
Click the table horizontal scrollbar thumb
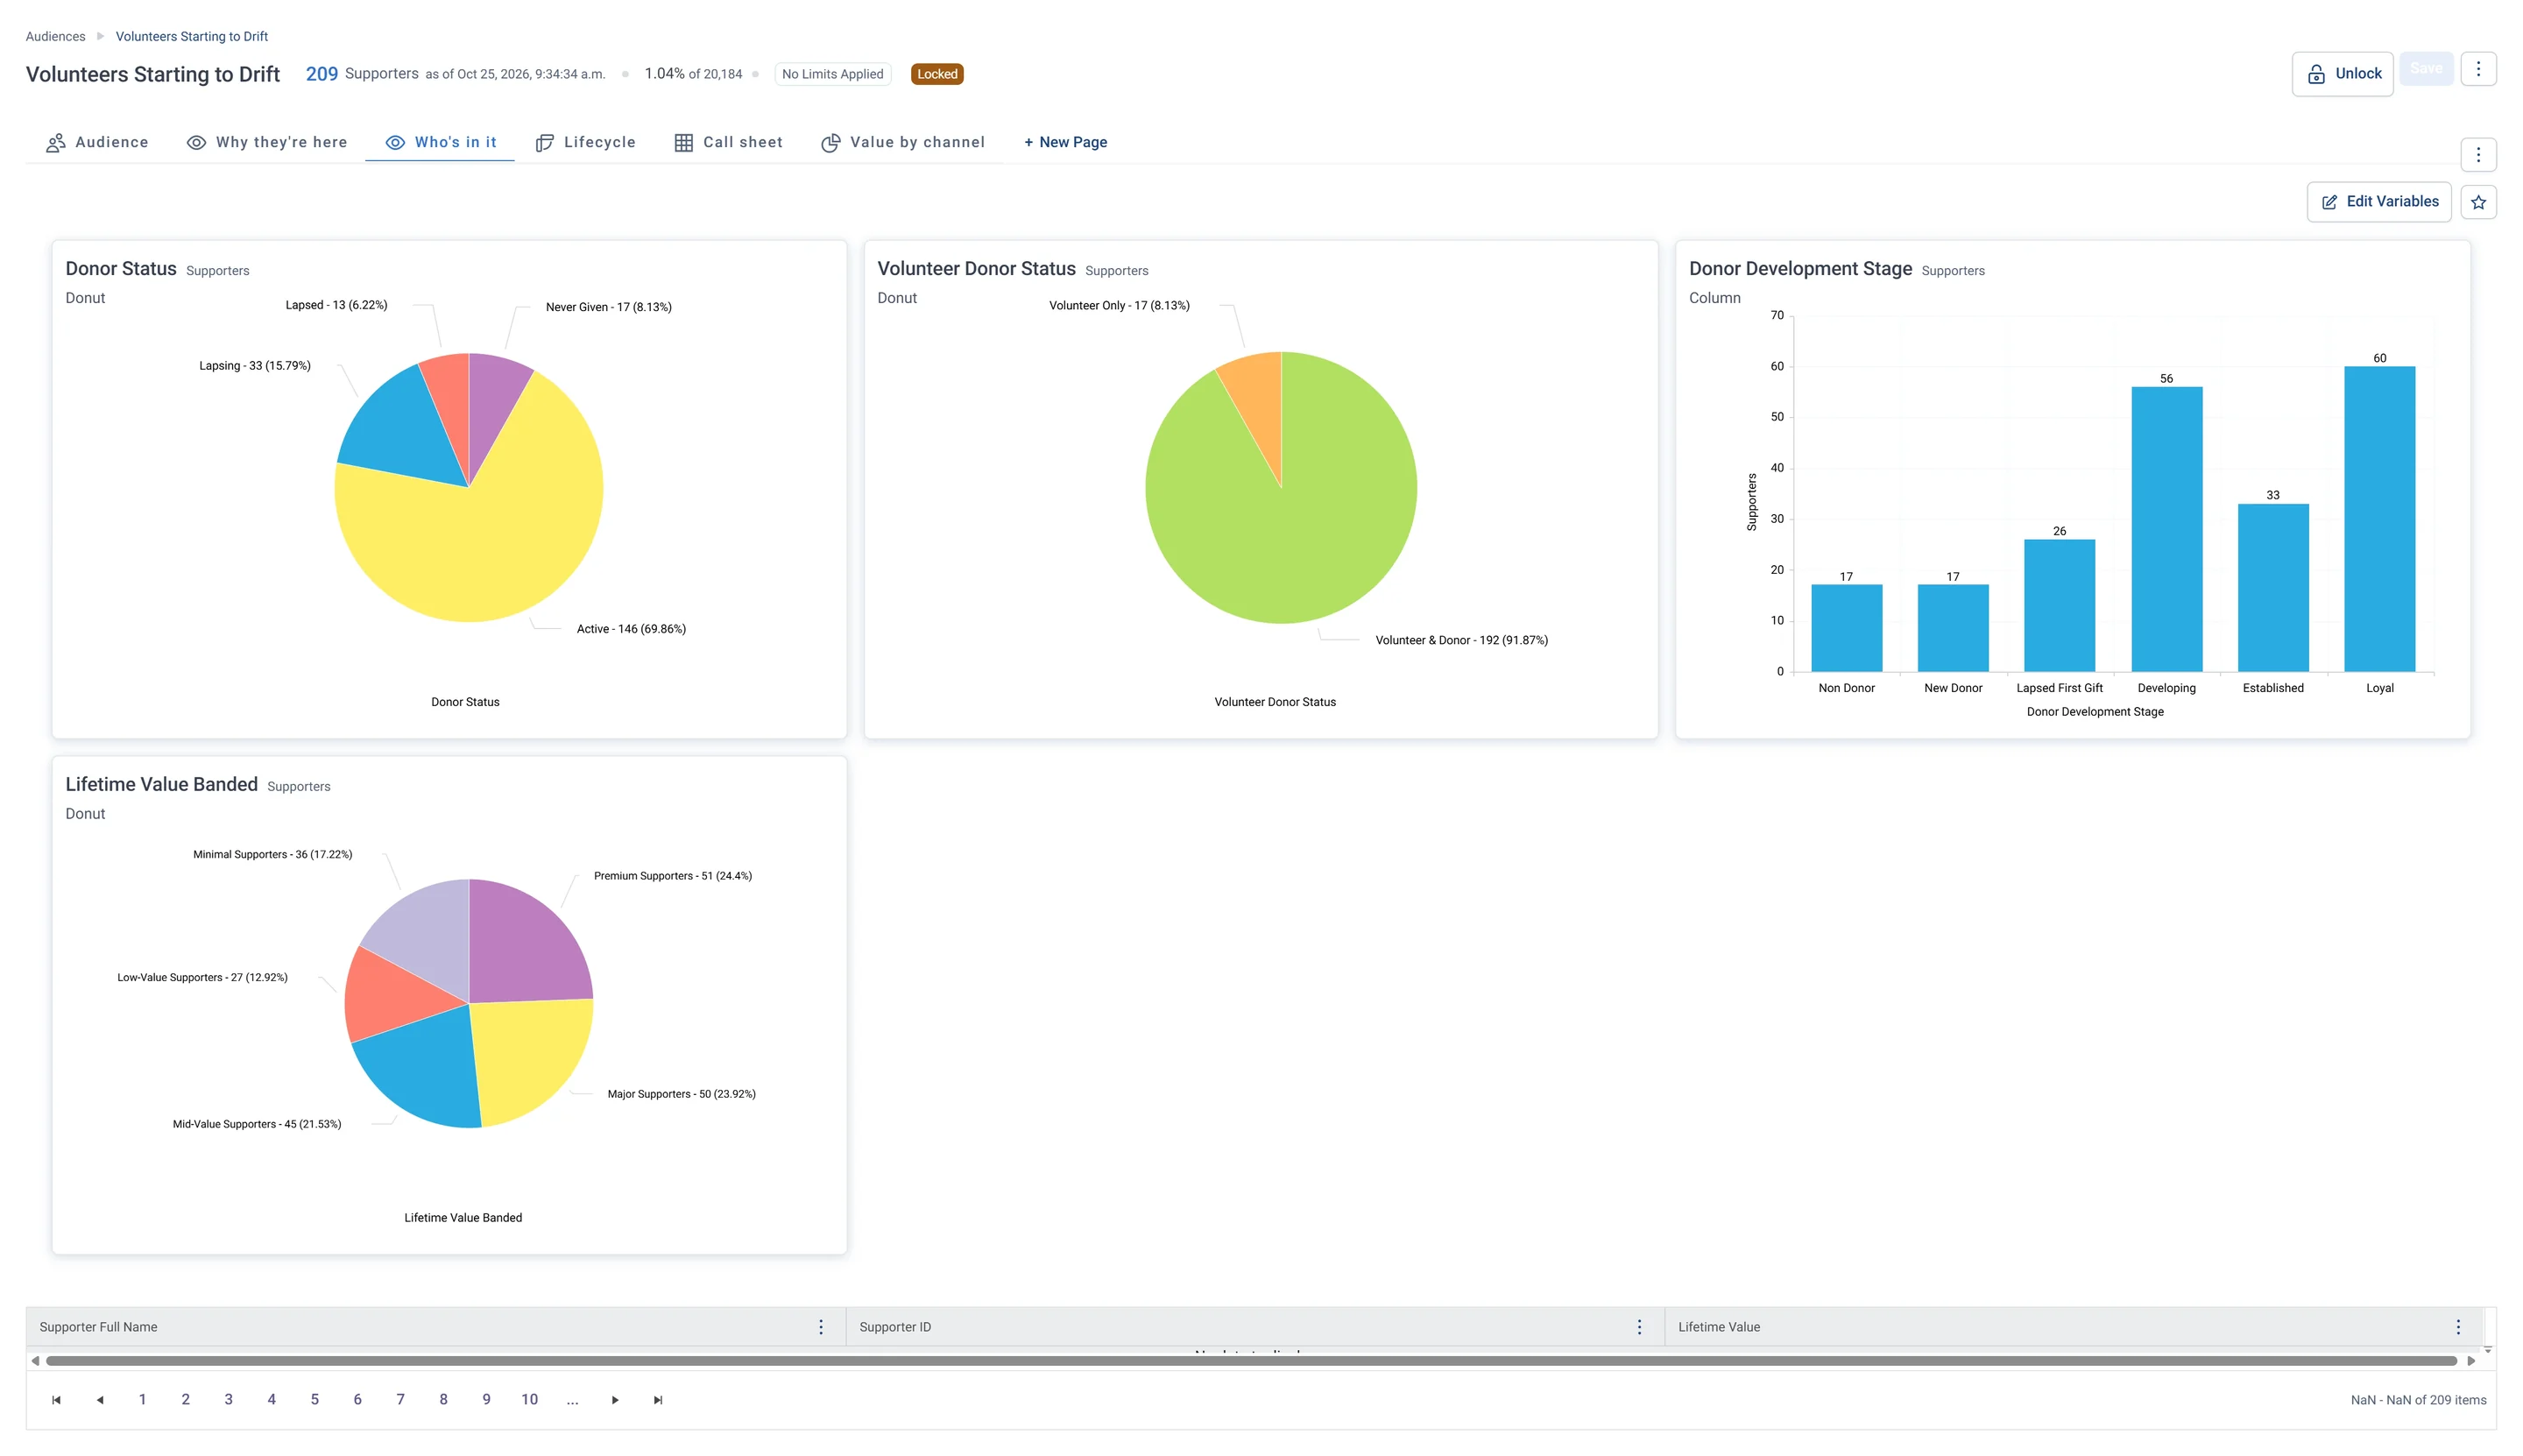click(x=1251, y=1361)
